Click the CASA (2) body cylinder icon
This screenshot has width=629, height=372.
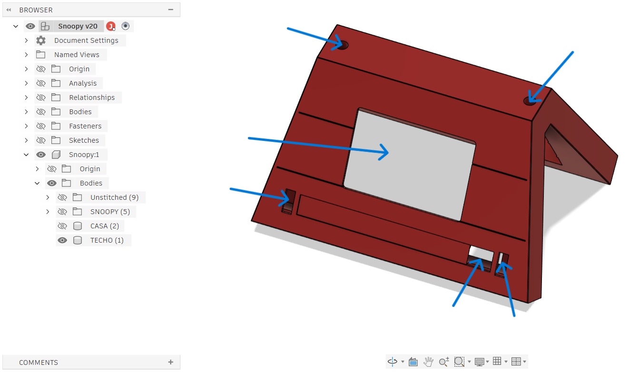[78, 226]
